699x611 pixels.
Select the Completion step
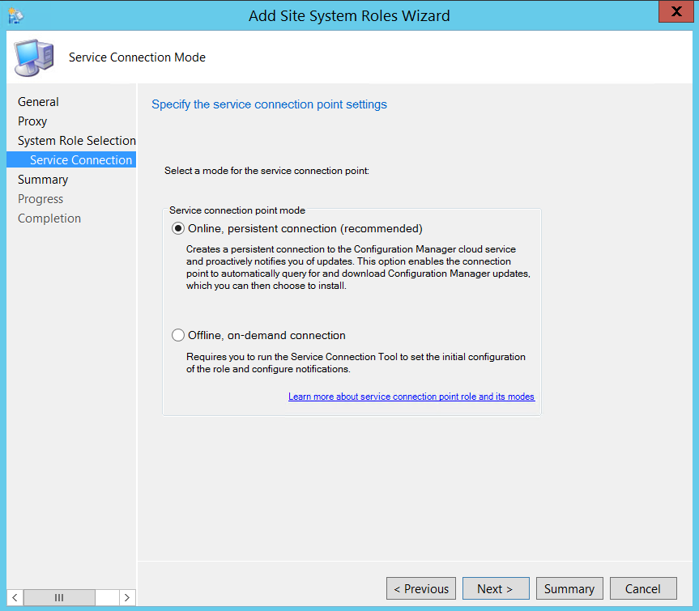coord(49,218)
